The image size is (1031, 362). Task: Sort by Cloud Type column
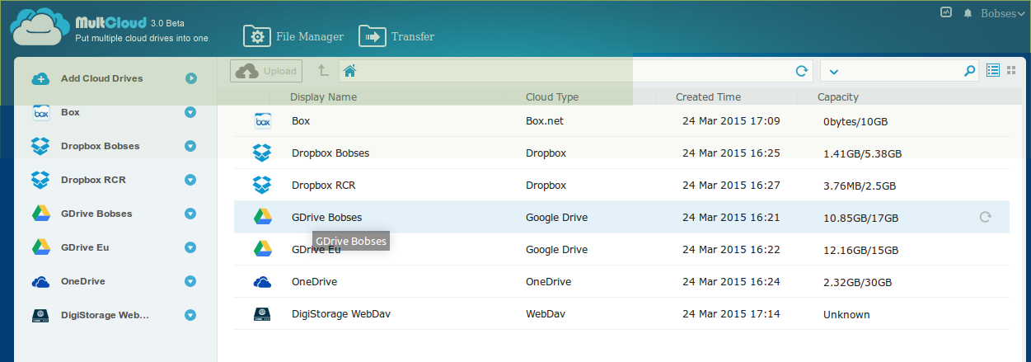[x=552, y=97]
